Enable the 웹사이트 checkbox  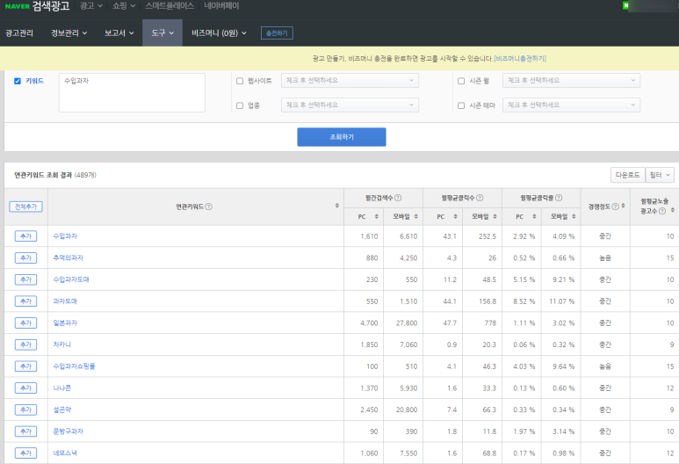tap(240, 81)
